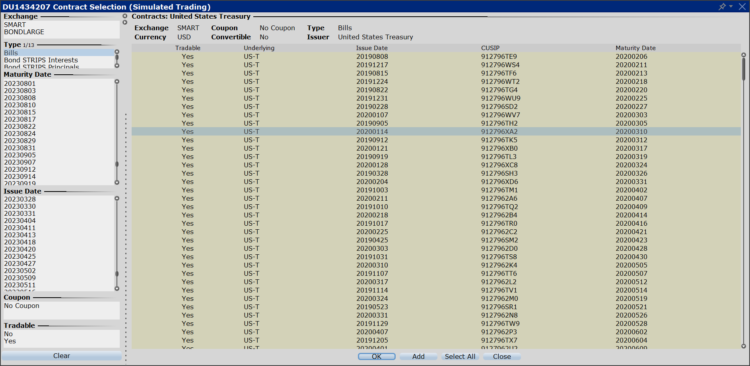Select highlighted row CUSIP 912796XA2
Viewport: 750px width, 366px height.
(436, 132)
